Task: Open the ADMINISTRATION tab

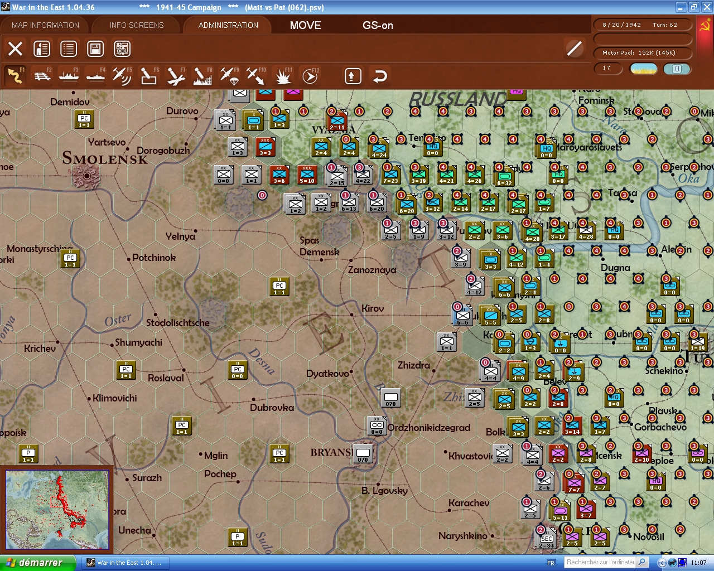Action: 228,25
